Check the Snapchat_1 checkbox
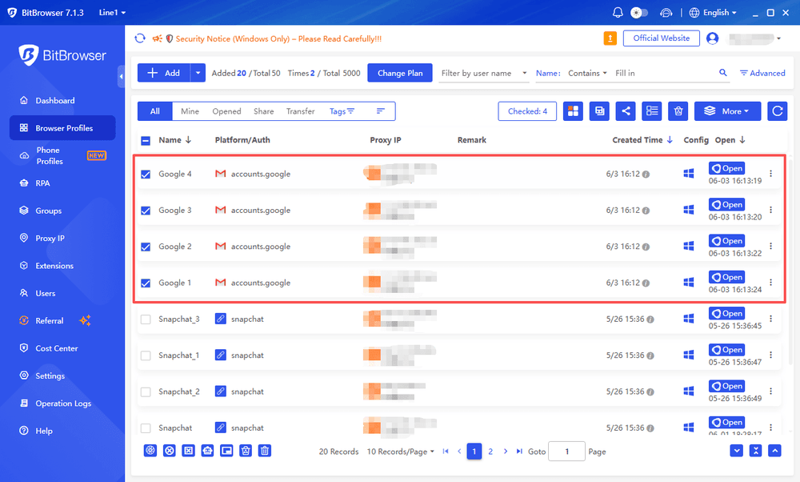Screen dimensions: 800x482 coord(146,355)
